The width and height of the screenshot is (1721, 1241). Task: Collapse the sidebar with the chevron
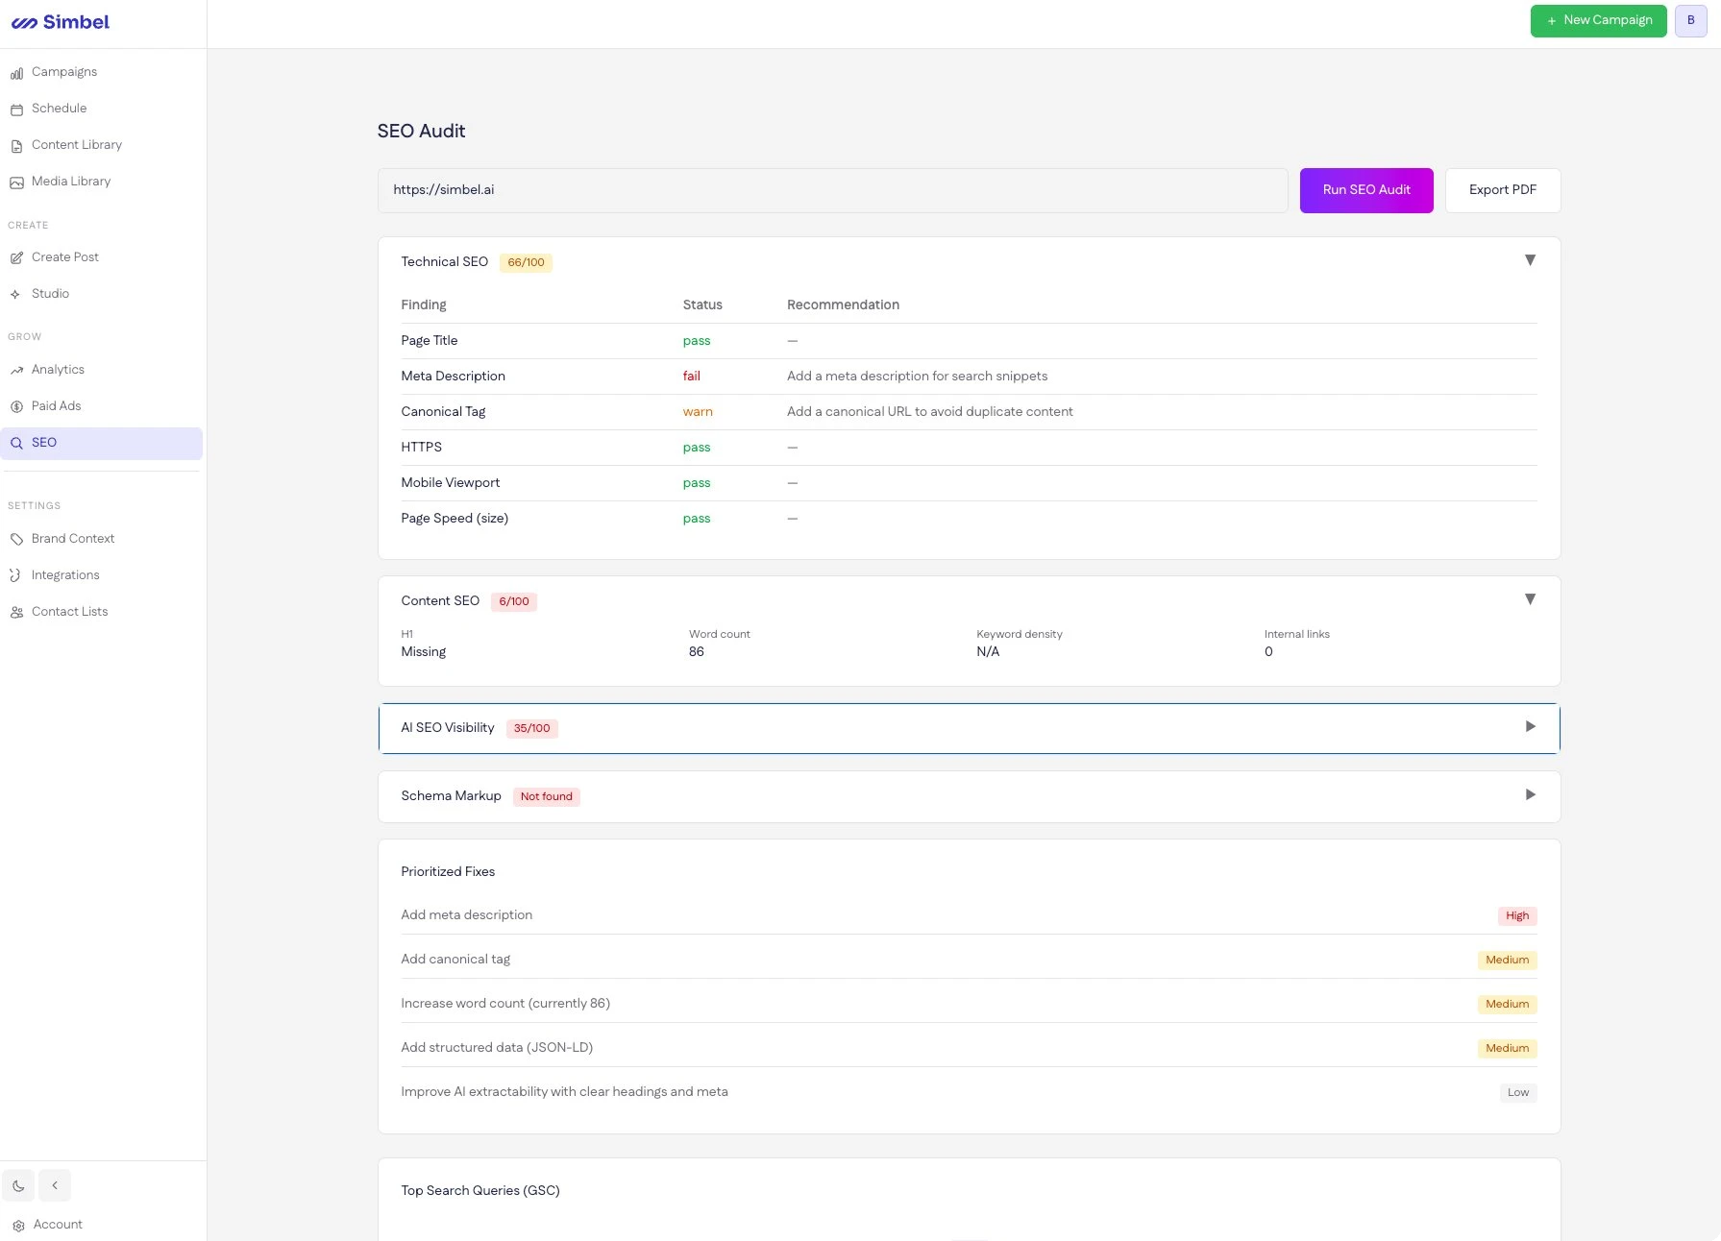[x=55, y=1185]
